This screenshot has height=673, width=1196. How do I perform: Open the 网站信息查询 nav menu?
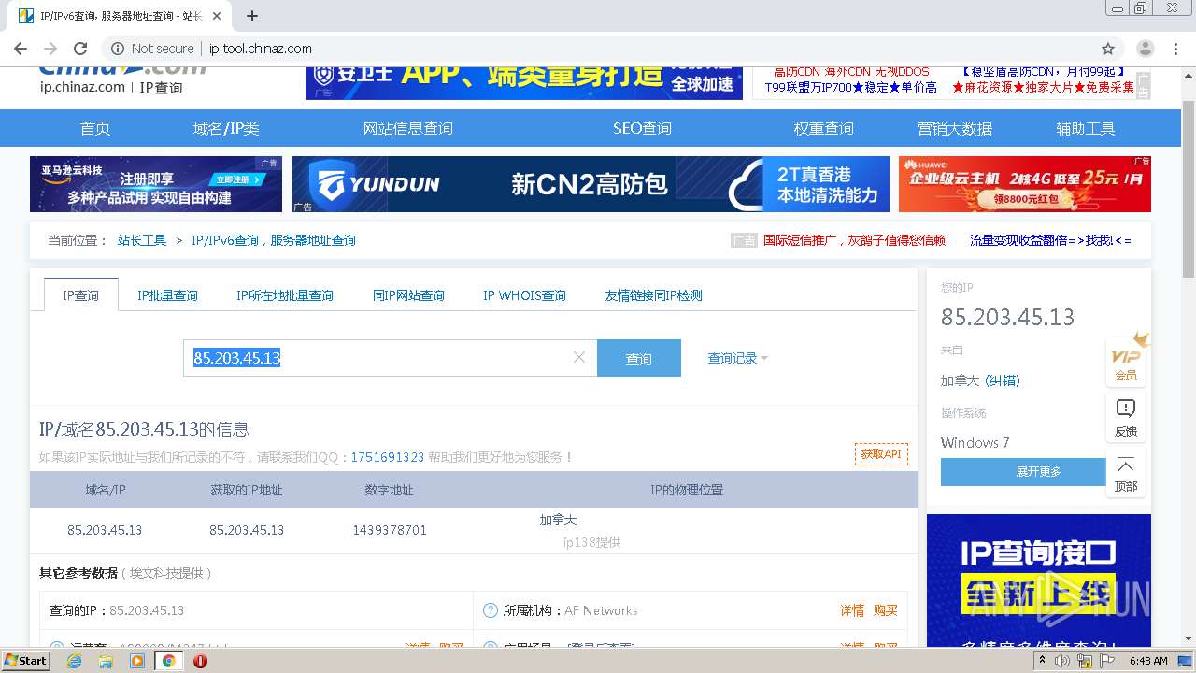tap(408, 128)
